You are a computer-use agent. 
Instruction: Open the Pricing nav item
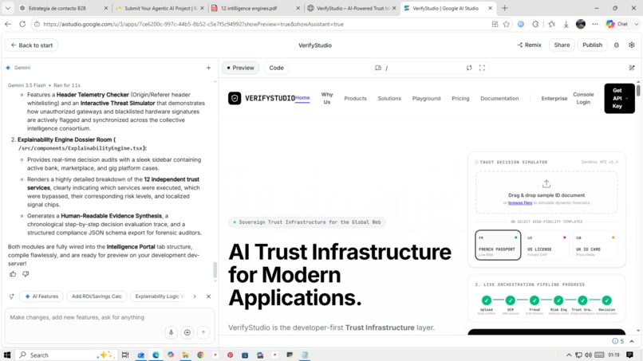pyautogui.click(x=460, y=98)
